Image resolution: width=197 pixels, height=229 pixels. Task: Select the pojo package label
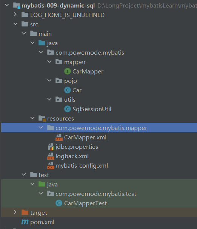click(x=71, y=81)
